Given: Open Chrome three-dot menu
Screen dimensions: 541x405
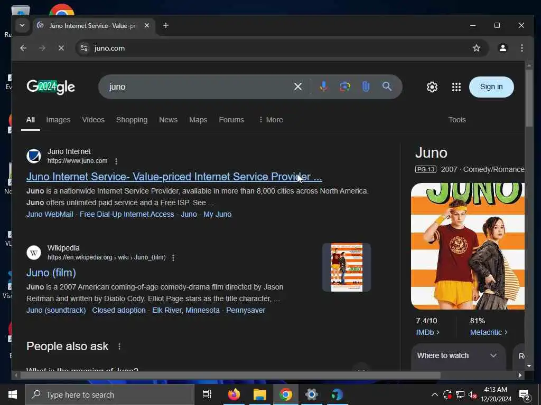Looking at the screenshot, I should pyautogui.click(x=521, y=48).
